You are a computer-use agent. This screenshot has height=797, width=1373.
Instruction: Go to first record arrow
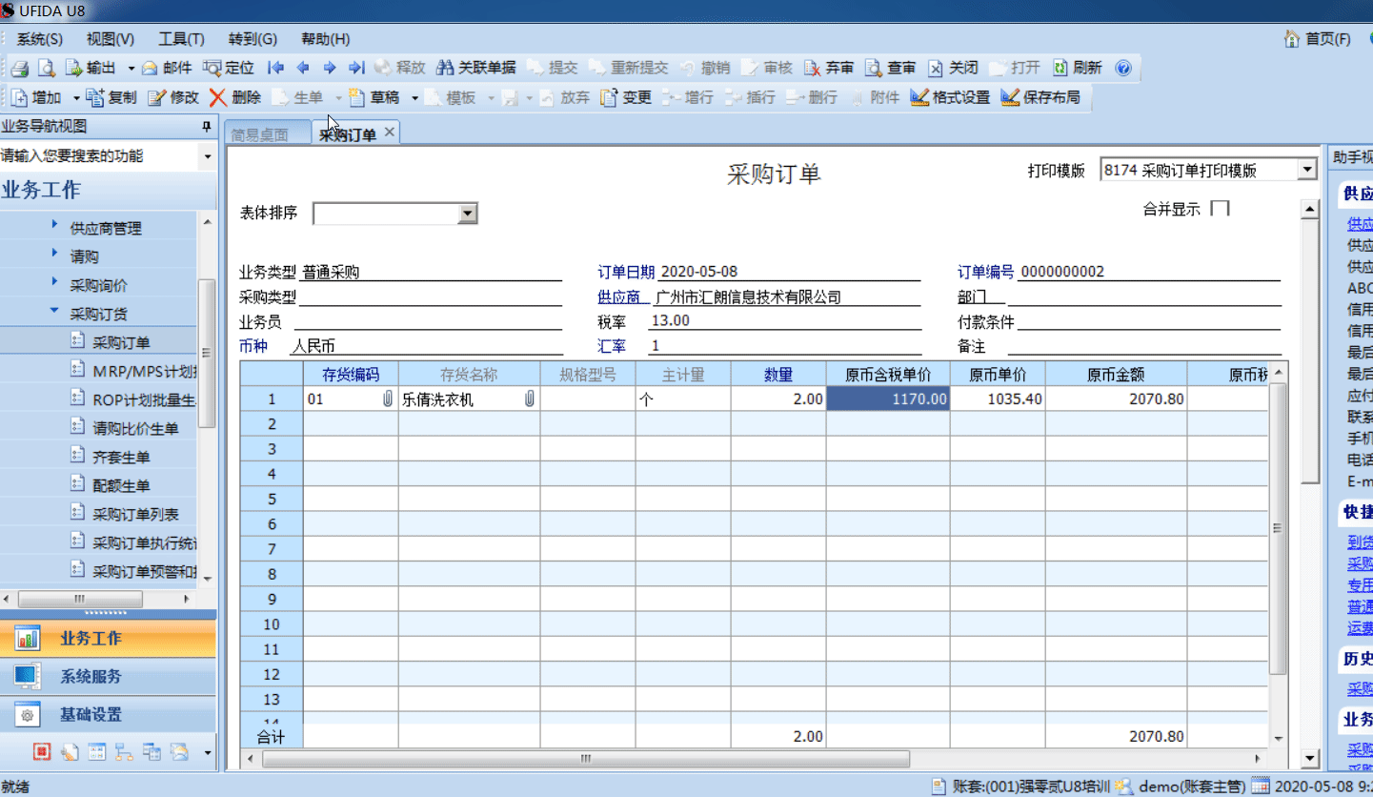275,68
